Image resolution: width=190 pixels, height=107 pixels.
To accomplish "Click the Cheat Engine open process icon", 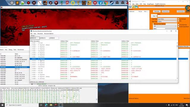I will [x=130, y=7].
